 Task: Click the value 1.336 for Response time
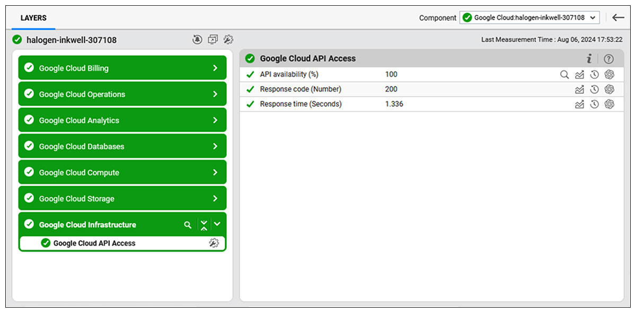click(x=394, y=104)
